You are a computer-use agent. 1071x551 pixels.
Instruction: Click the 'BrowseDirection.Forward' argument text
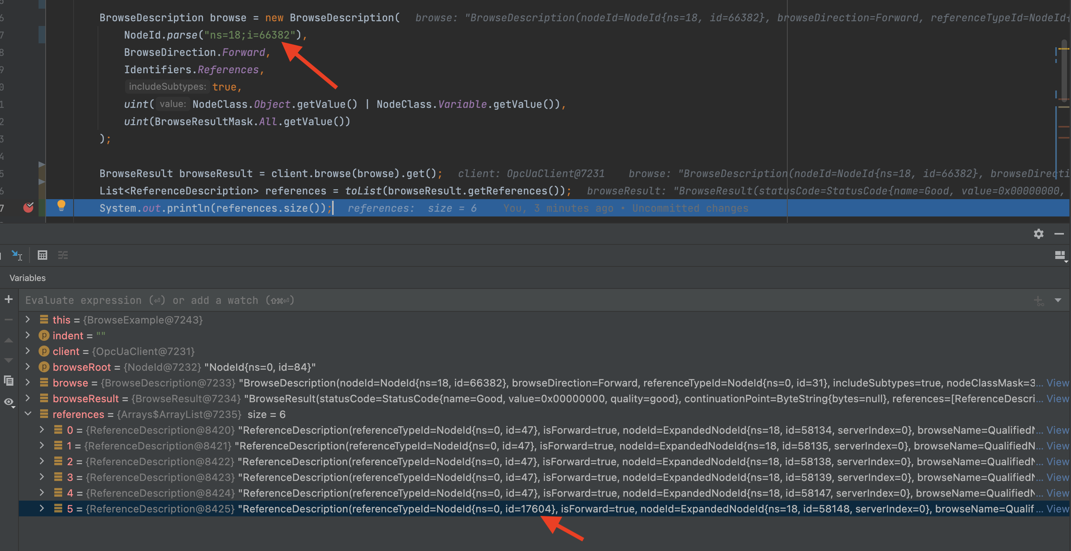195,52
